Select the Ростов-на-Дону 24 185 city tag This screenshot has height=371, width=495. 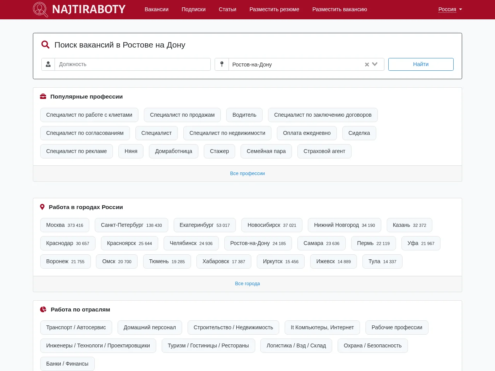click(258, 243)
